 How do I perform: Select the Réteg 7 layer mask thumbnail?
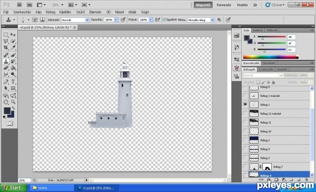tap(267, 167)
